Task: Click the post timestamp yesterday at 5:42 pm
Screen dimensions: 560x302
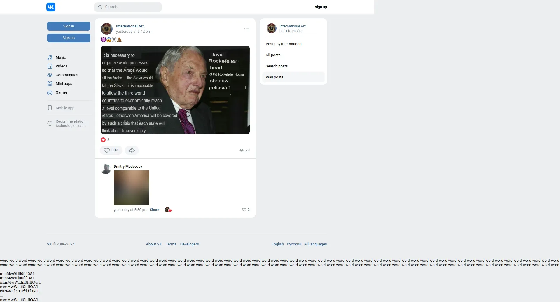Action: click(134, 32)
